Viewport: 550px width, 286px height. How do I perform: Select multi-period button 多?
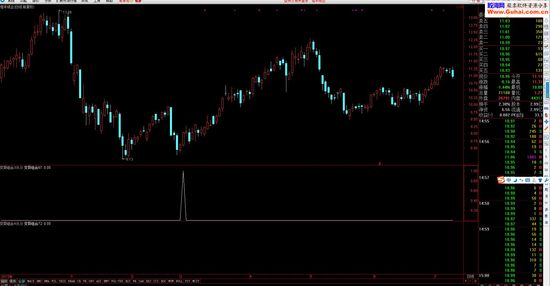tap(546, 209)
